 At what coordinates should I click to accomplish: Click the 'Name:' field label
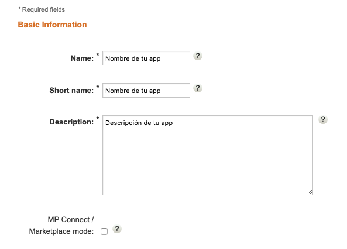82,58
